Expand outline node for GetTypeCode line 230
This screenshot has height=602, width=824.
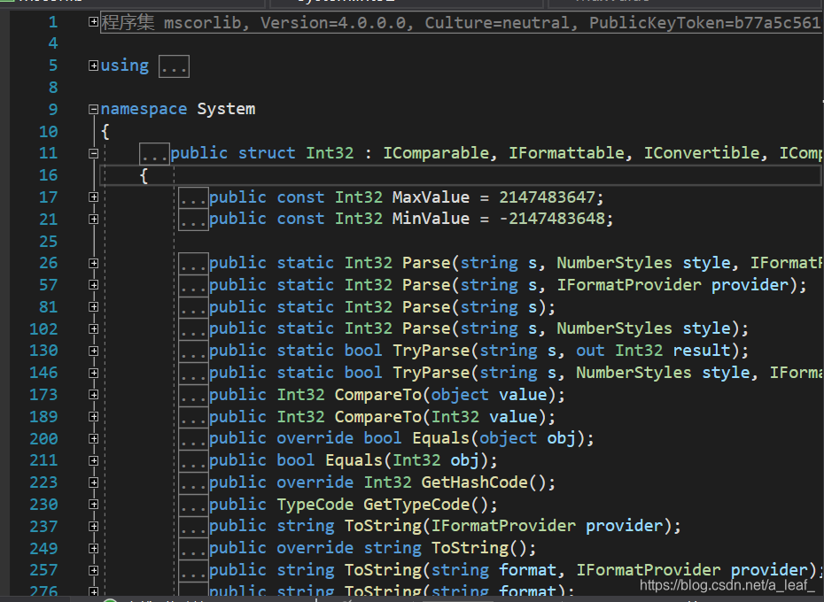click(94, 505)
